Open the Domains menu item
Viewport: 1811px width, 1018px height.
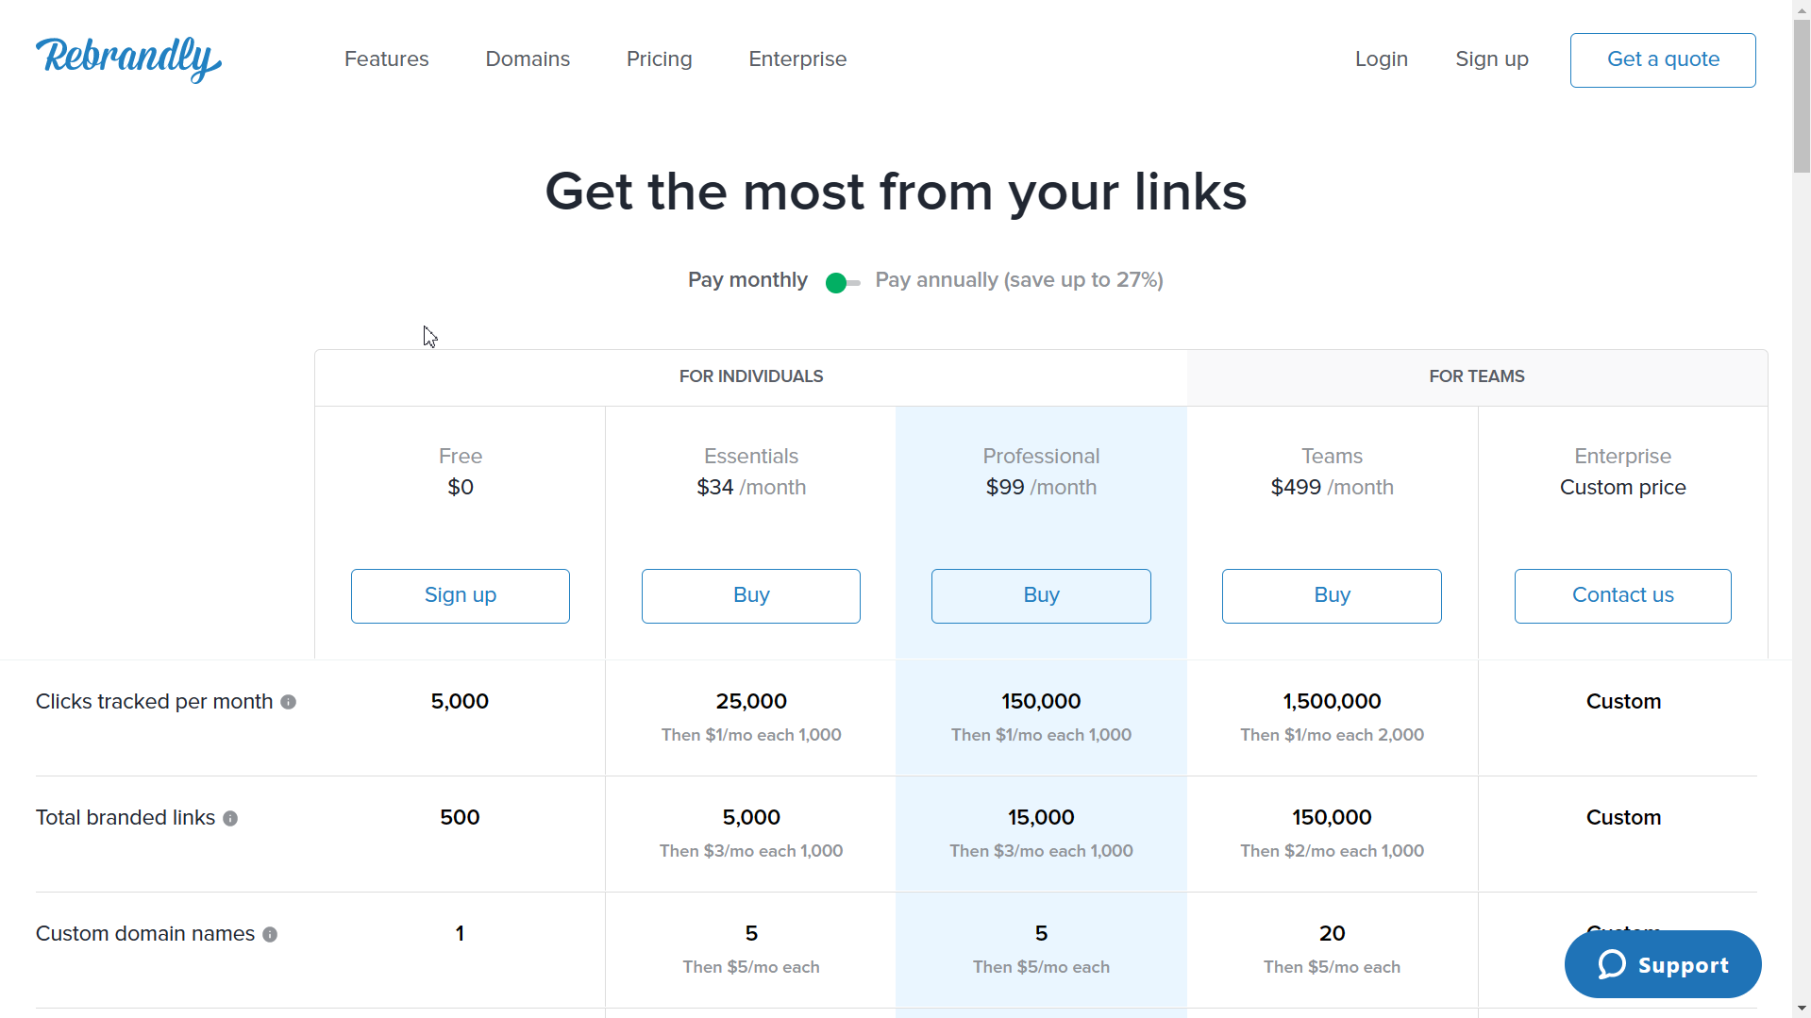[x=528, y=59]
